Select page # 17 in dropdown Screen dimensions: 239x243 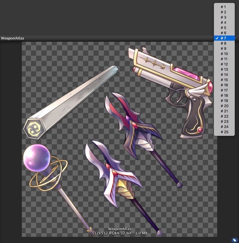pos(224,90)
